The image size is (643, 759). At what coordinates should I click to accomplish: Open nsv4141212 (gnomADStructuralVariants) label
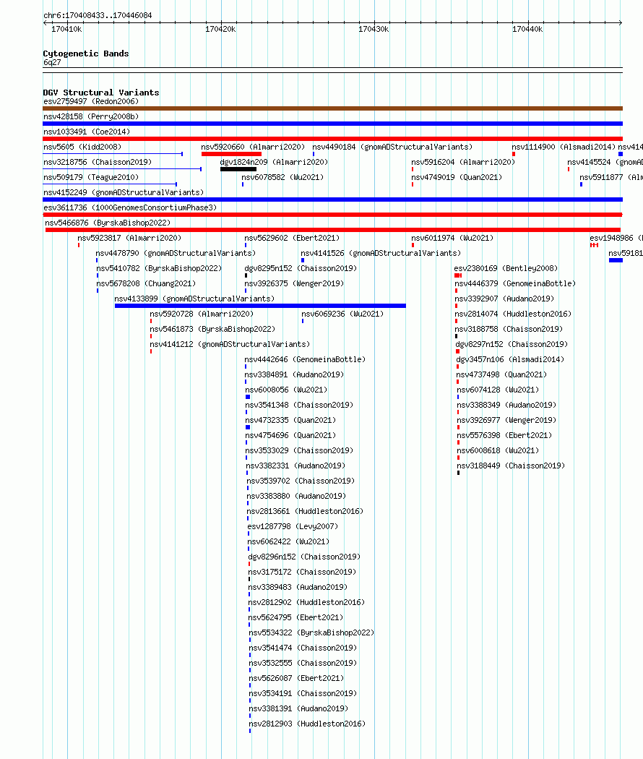[229, 344]
